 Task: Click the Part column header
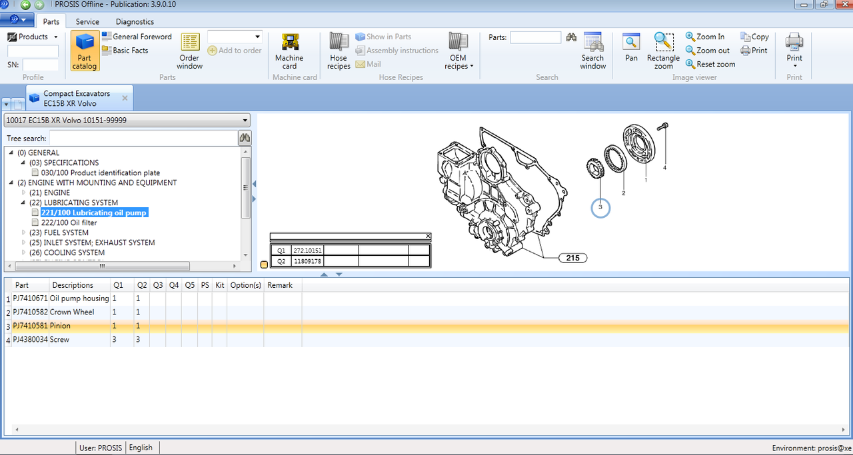coord(30,285)
